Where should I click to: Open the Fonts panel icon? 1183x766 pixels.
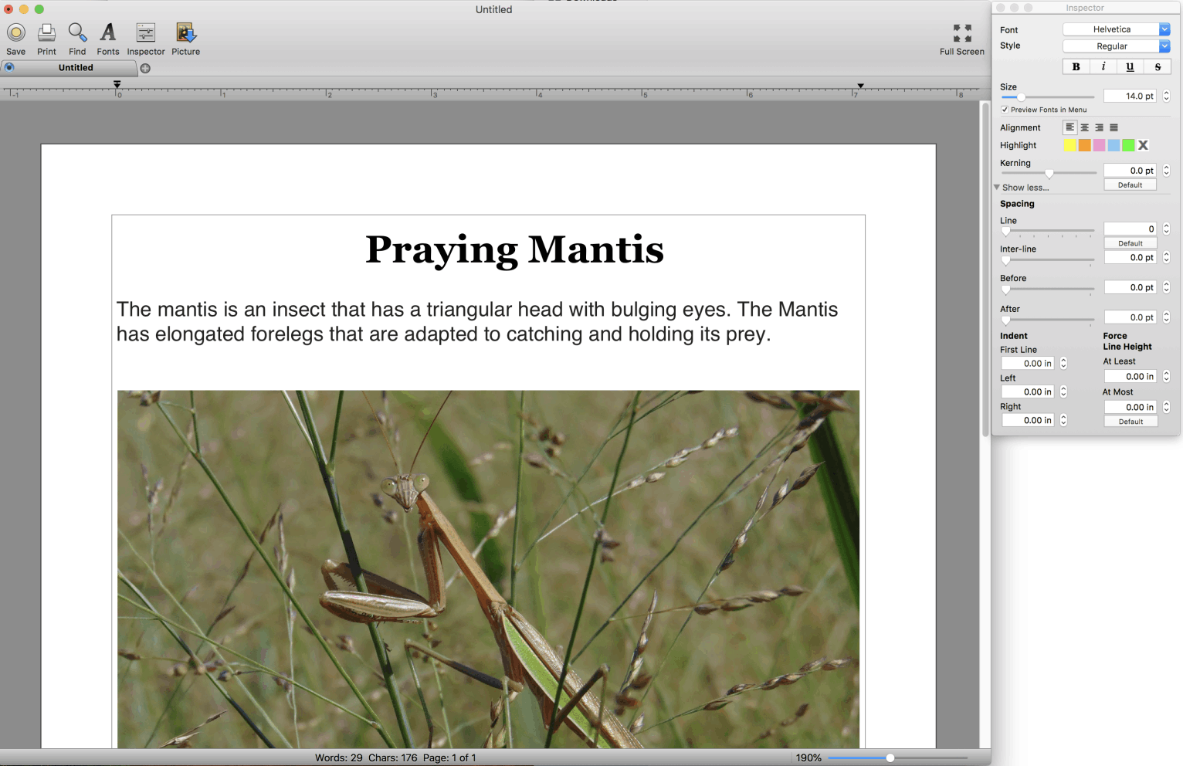tap(108, 32)
